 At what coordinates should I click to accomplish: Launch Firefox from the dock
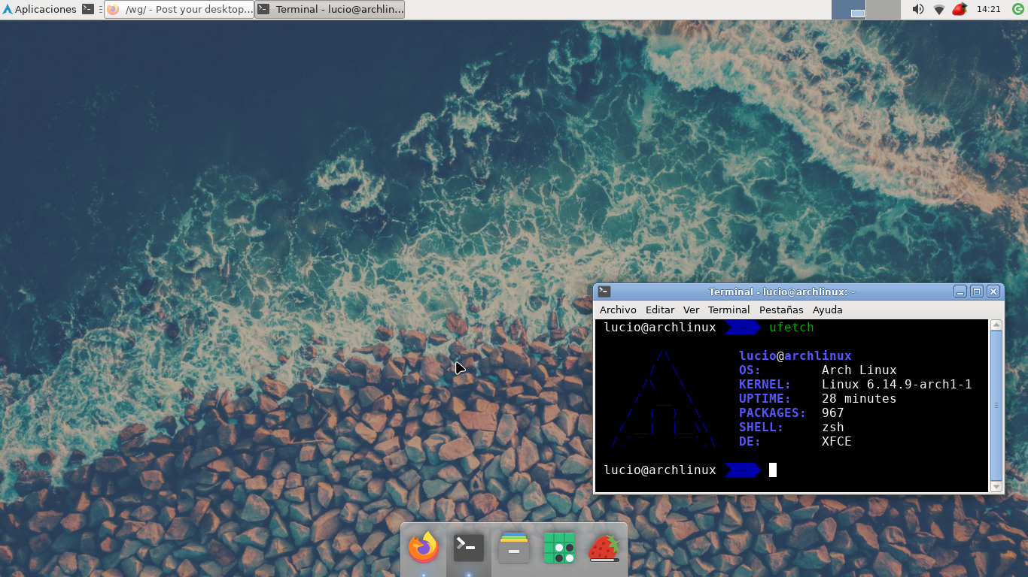[x=424, y=548]
